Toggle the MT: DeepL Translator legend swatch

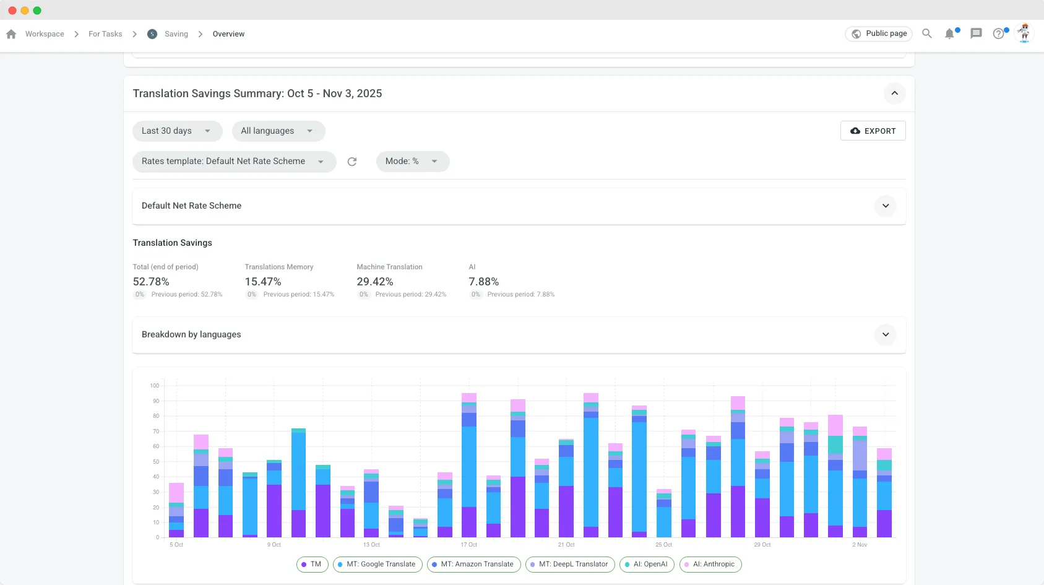(x=533, y=565)
